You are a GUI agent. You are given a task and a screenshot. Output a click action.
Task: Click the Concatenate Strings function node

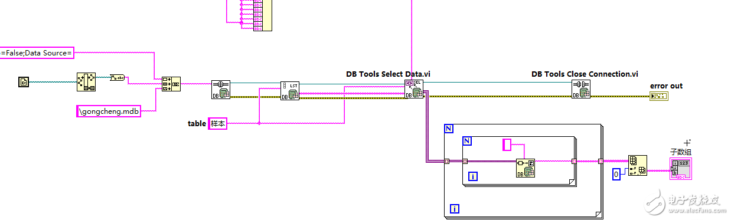click(x=171, y=83)
